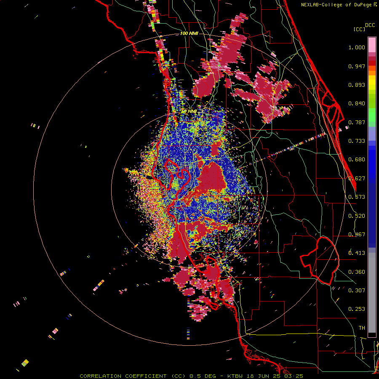Select the 0.253 legend value
Image resolution: width=379 pixels, height=379 pixels.
point(357,309)
